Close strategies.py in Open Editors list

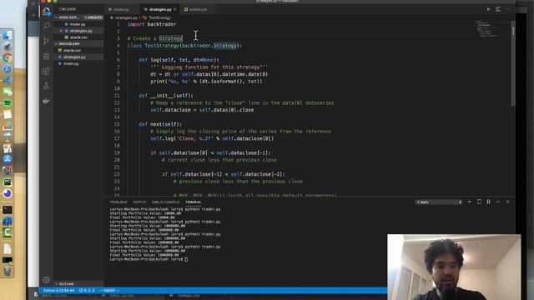point(61,31)
